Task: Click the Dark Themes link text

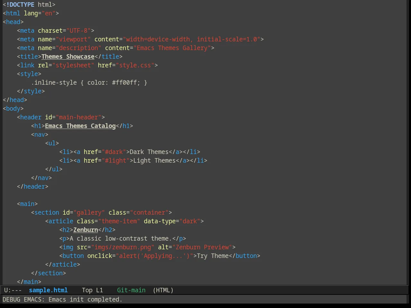Action: click(x=149, y=152)
